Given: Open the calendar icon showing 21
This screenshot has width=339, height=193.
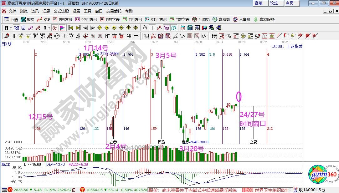Looking at the screenshot, I should click(183, 28).
